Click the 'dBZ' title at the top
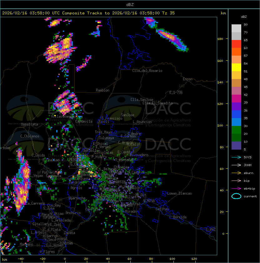The image size is (260, 263). [x=130, y=4]
